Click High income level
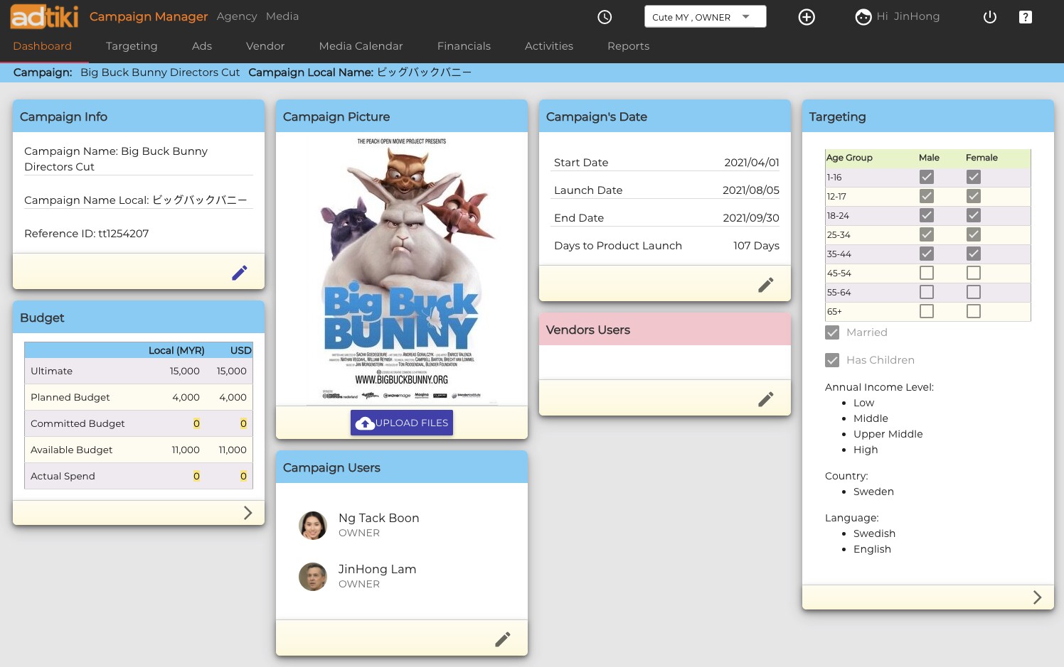 click(x=866, y=450)
